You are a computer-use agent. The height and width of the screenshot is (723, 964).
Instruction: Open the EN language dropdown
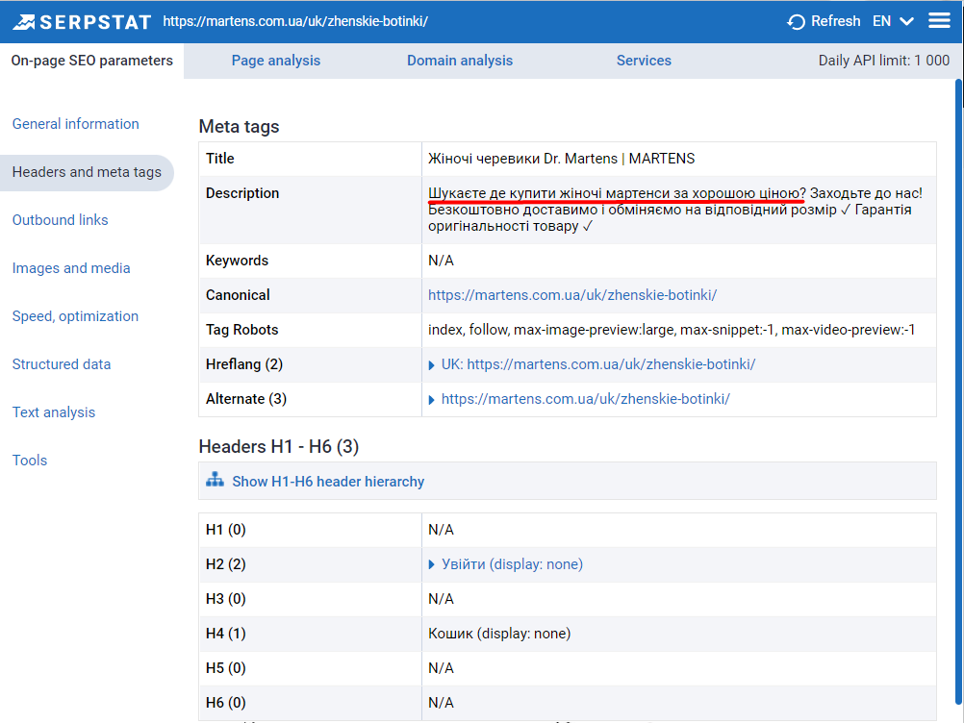(x=893, y=21)
